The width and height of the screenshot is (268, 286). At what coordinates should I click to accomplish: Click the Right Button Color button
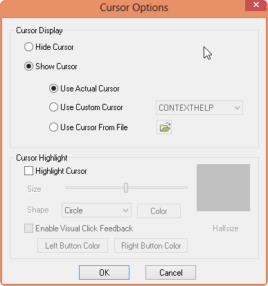point(151,246)
